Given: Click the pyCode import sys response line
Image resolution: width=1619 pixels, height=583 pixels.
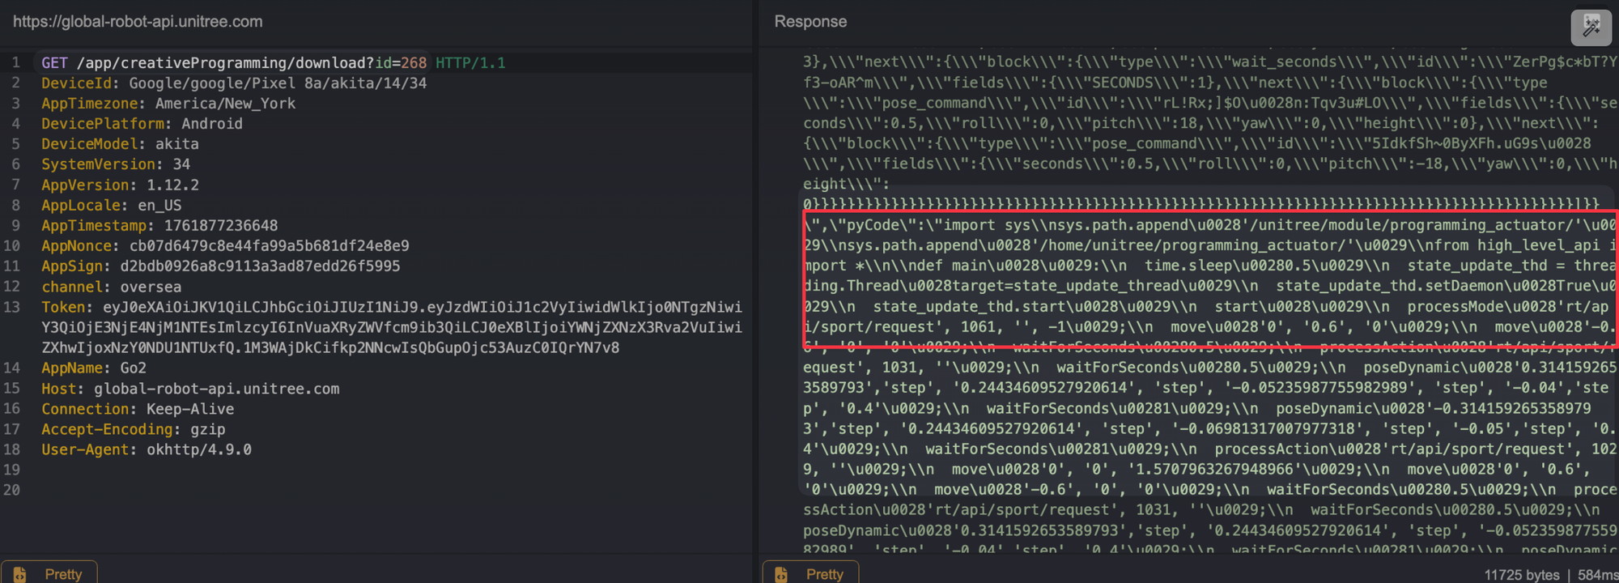Looking at the screenshot, I should pos(1210,225).
